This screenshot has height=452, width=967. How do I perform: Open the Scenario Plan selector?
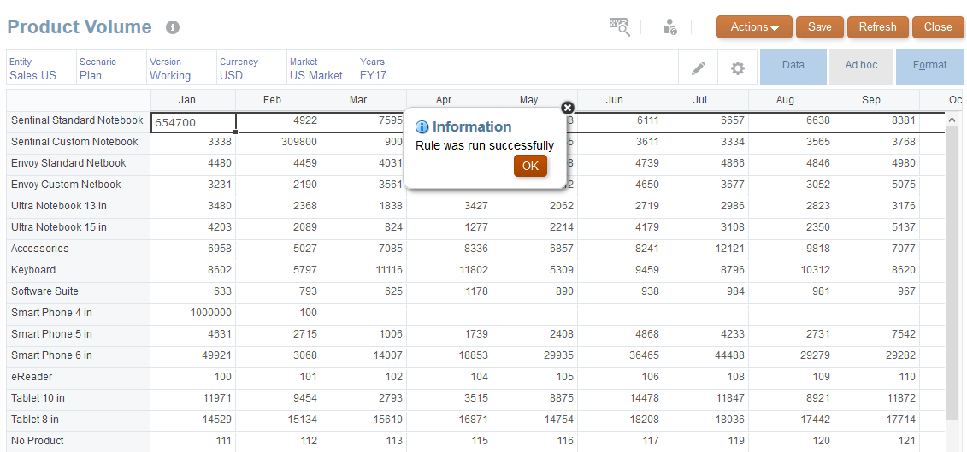(x=91, y=75)
